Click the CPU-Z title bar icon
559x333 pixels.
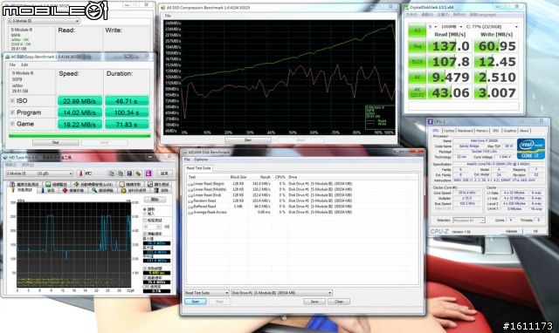pos(431,122)
